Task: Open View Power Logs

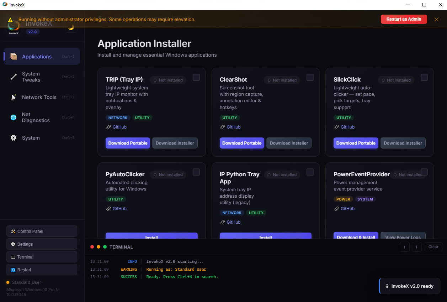Action: click(403, 236)
